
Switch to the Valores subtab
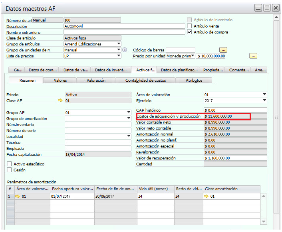point(60,80)
